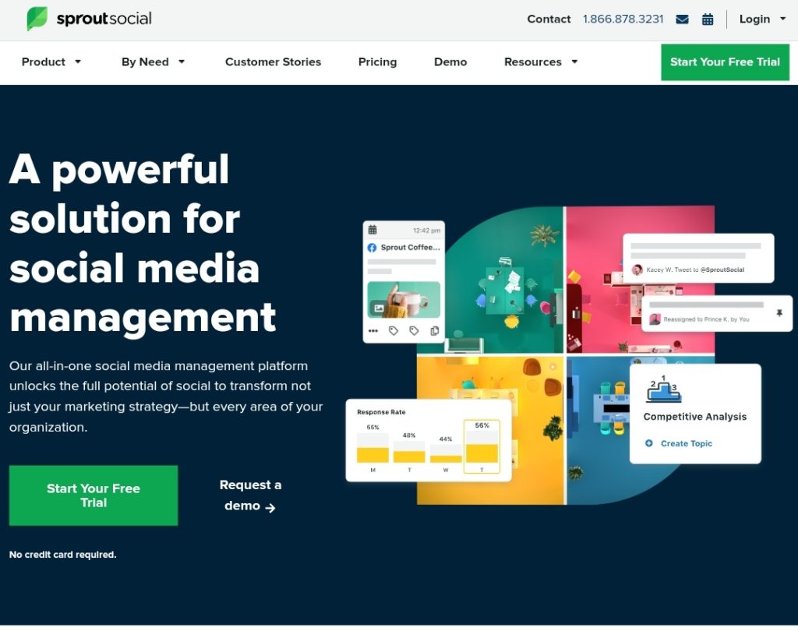This screenshot has width=798, height=631.
Task: Click the Request a demo link
Action: pyautogui.click(x=250, y=495)
